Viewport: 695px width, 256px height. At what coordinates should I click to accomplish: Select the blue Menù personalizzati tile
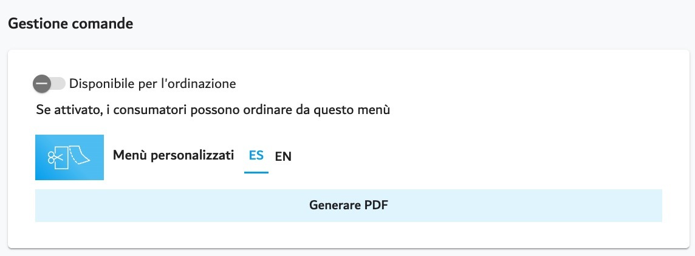tap(70, 157)
